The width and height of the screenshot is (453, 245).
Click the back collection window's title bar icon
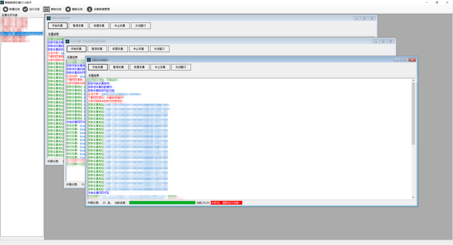(x=49, y=18)
